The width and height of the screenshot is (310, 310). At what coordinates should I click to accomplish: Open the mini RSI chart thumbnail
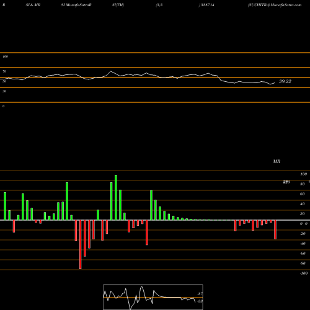point(153,297)
